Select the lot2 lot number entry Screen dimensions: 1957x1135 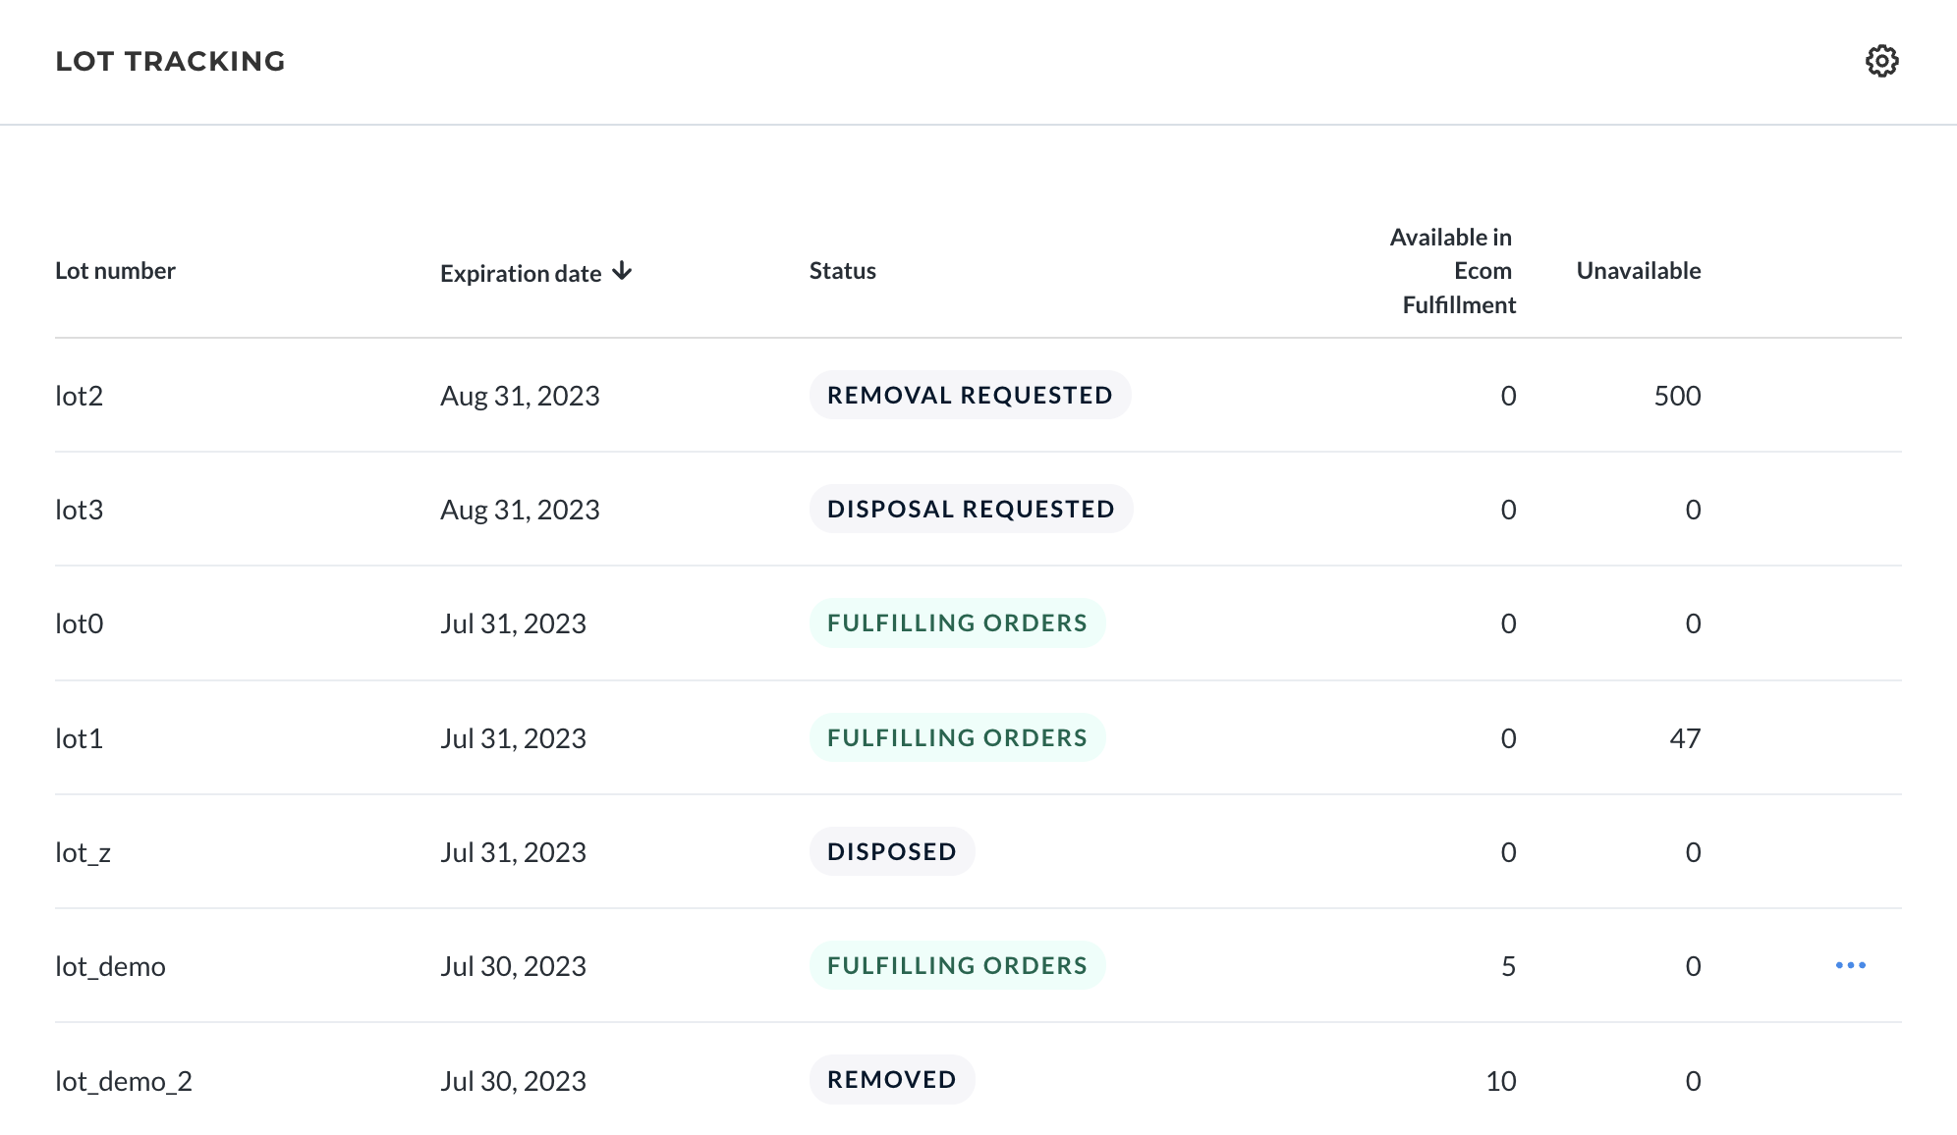coord(78,396)
